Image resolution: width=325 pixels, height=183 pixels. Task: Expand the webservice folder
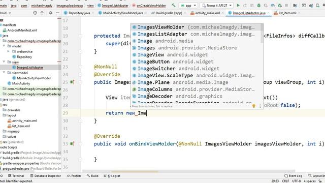coord(9,51)
